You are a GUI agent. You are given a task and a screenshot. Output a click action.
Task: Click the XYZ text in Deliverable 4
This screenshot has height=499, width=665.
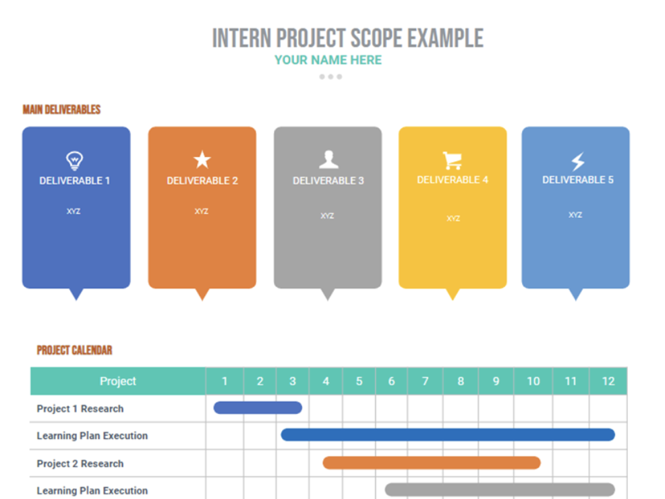[x=453, y=218]
